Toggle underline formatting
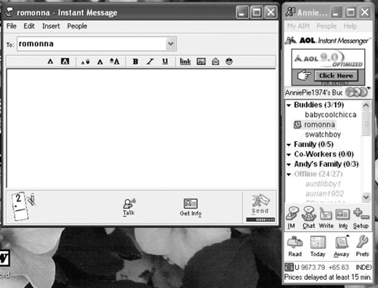The width and height of the screenshot is (378, 288). pyautogui.click(x=165, y=62)
